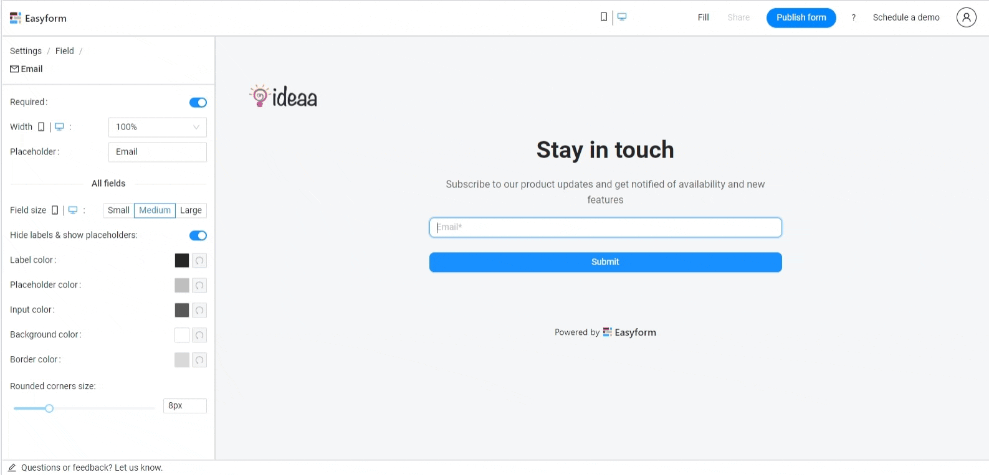Choose the Small field size option
The width and height of the screenshot is (989, 475).
coord(118,210)
